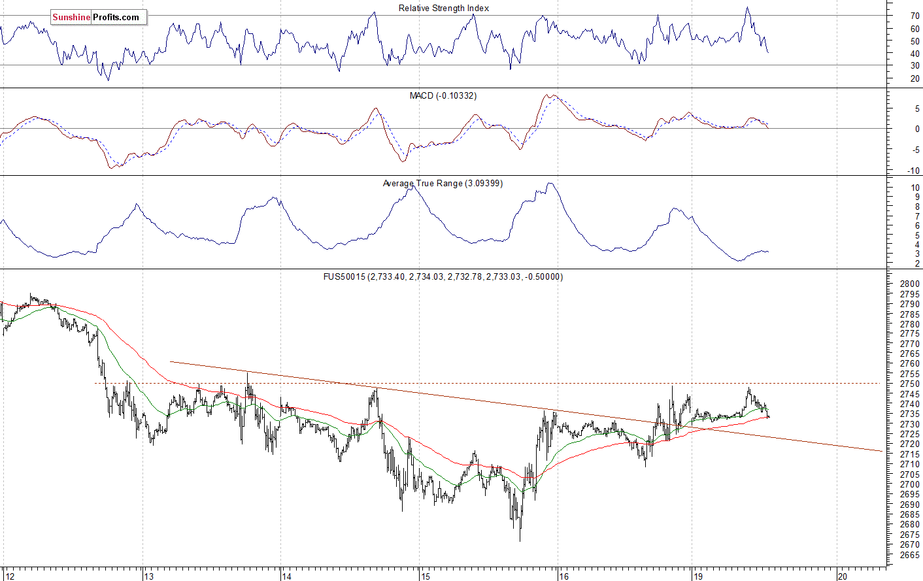
Task: Click the Relative Strength Index title
Action: pyautogui.click(x=444, y=8)
